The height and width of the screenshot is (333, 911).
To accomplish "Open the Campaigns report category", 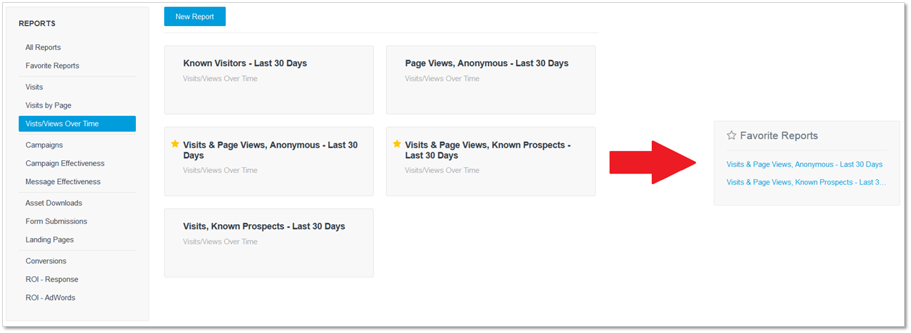I will [44, 145].
